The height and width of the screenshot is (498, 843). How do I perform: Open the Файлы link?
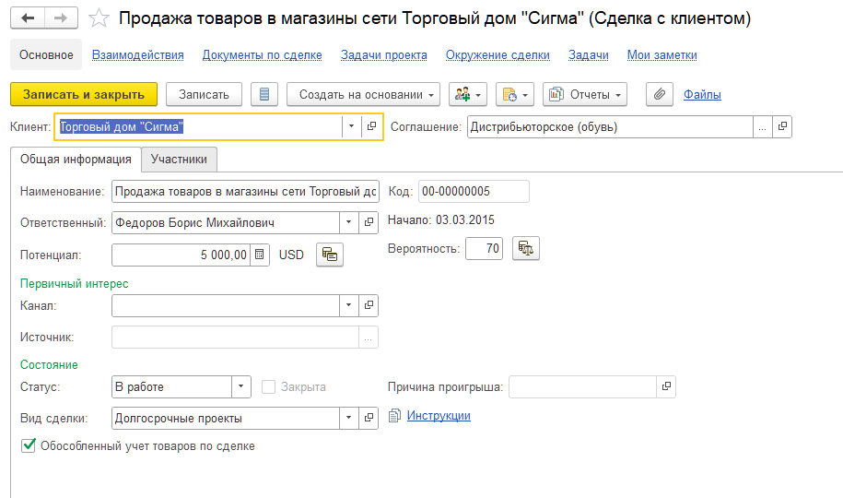[x=702, y=94]
